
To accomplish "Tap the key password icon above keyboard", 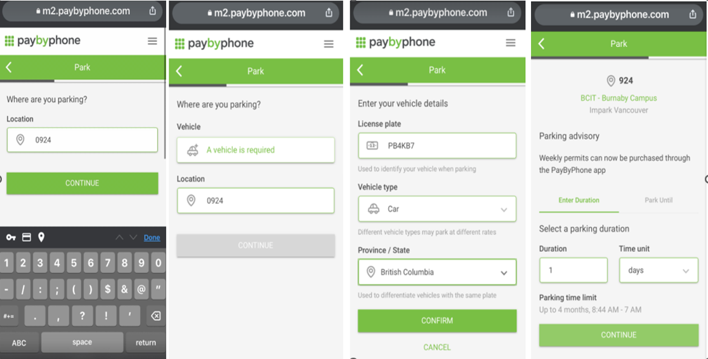I will [x=11, y=237].
